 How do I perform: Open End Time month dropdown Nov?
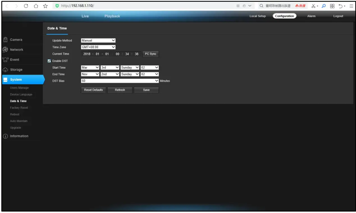(x=90, y=74)
